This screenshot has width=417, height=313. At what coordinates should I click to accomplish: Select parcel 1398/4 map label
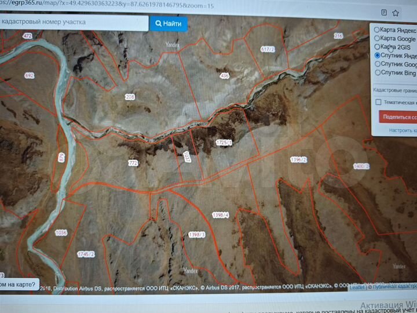tap(221, 215)
